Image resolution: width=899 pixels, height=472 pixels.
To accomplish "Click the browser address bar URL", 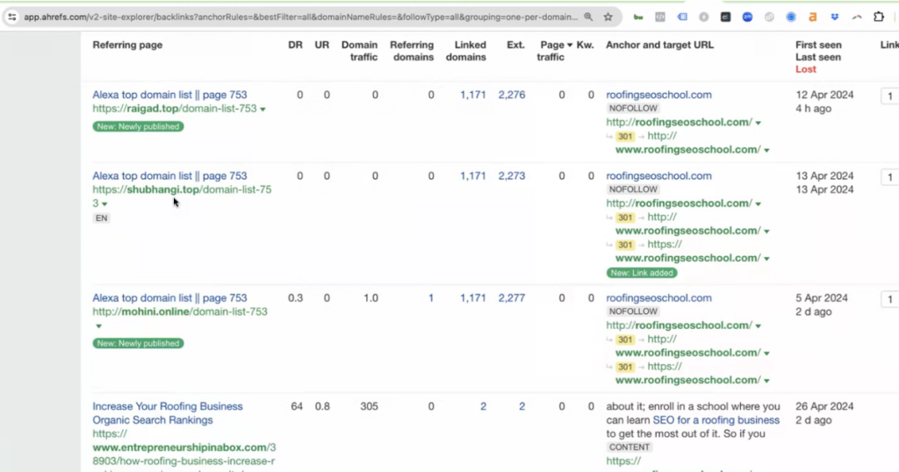I will coord(300,18).
